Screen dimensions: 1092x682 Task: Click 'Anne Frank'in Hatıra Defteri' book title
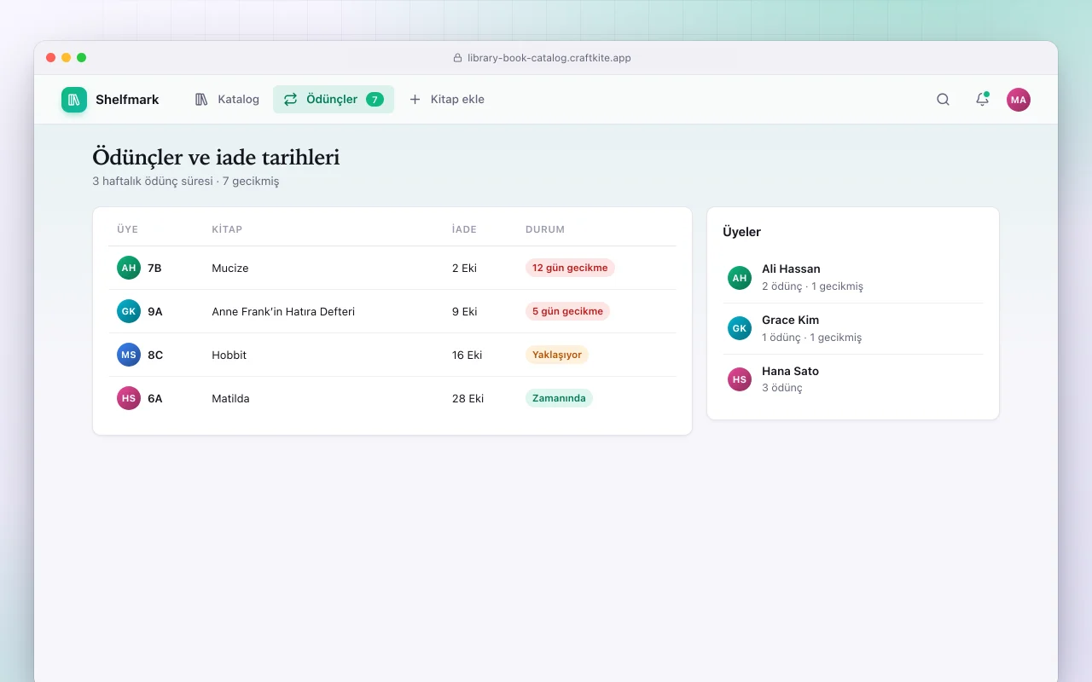click(283, 311)
